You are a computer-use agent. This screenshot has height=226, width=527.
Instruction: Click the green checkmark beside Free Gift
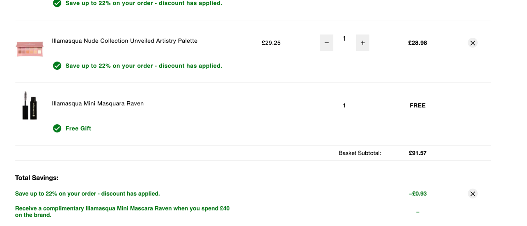(x=57, y=128)
